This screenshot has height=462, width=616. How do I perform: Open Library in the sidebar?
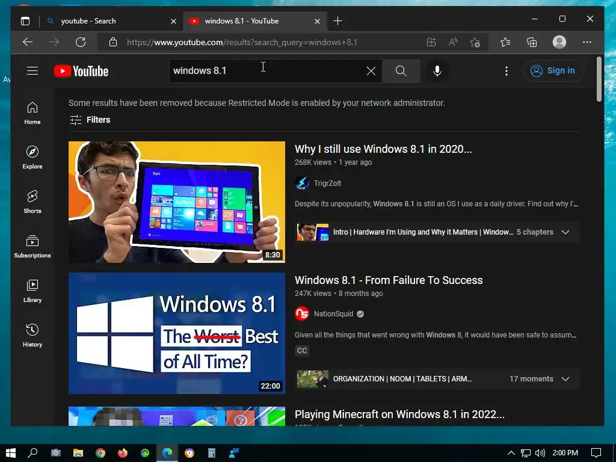(x=32, y=291)
